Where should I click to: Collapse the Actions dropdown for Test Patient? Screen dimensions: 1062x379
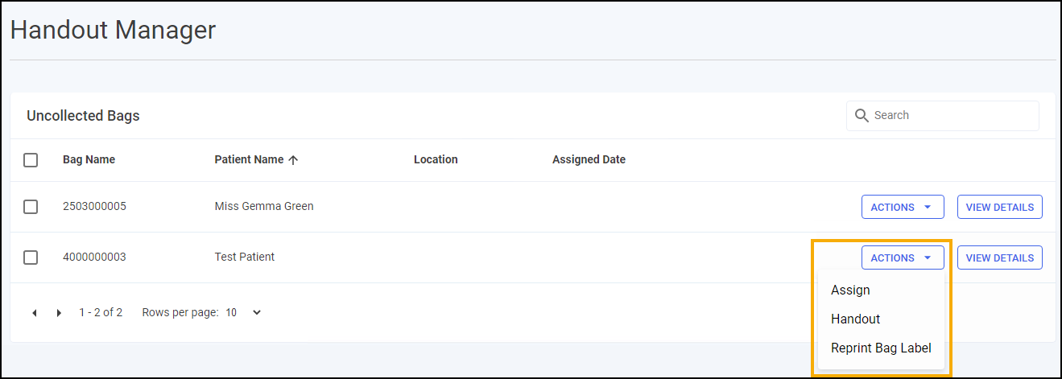902,257
